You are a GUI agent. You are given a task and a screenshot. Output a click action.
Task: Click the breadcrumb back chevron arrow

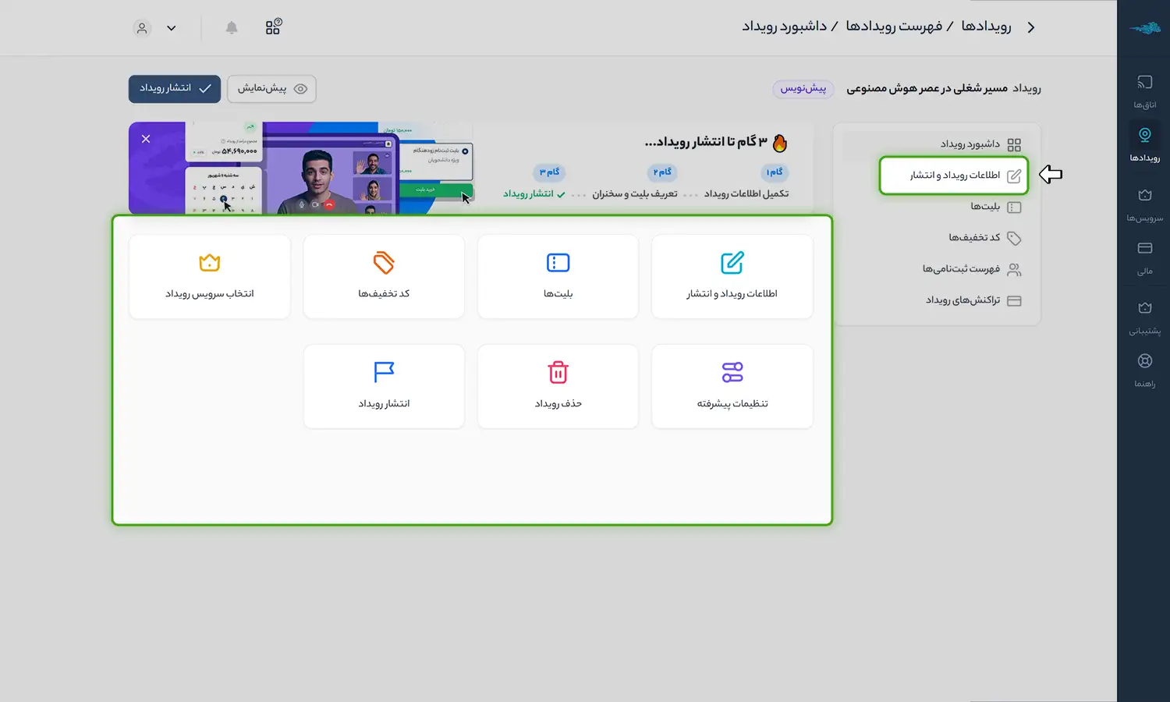click(1031, 27)
